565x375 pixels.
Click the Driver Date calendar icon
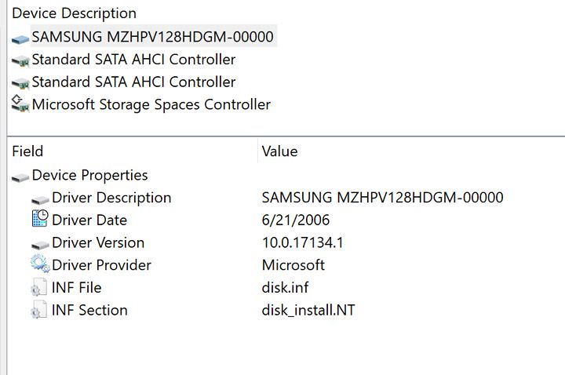[x=40, y=220]
